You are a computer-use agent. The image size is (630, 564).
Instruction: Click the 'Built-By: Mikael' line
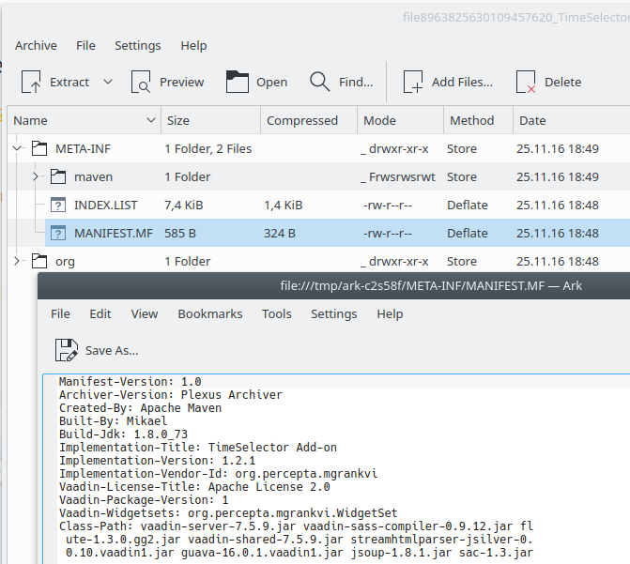pos(113,420)
